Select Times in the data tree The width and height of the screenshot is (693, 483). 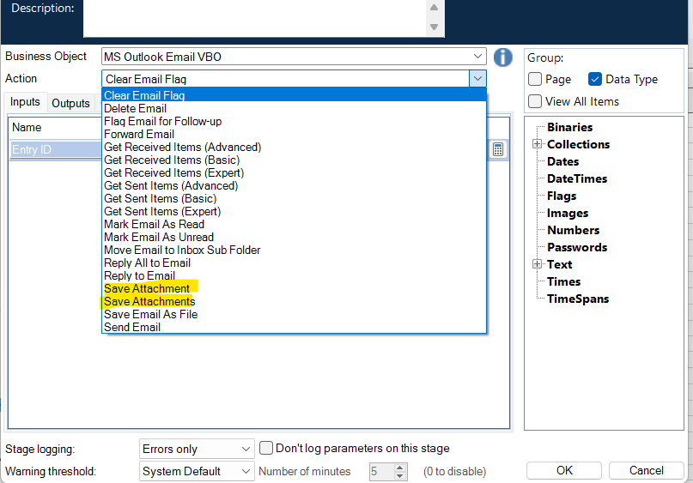click(x=563, y=281)
